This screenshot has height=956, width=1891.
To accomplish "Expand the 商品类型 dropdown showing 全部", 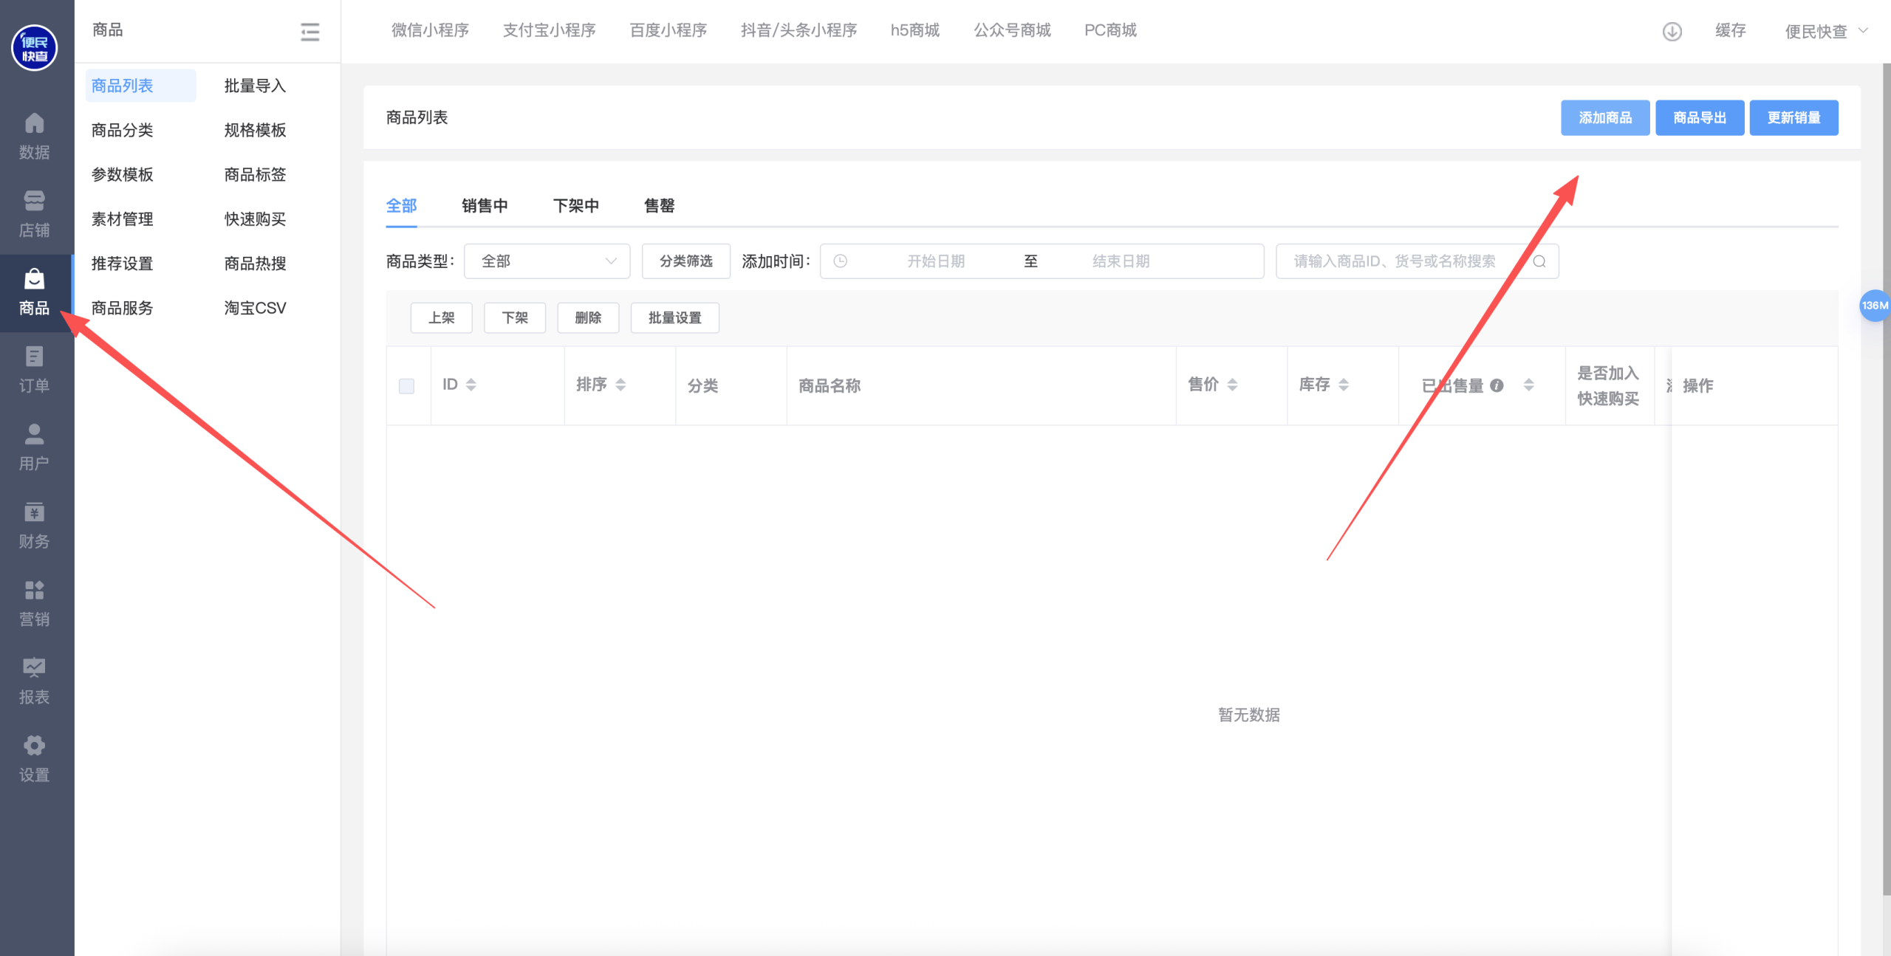I will (x=547, y=261).
